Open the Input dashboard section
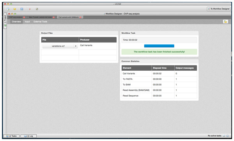This screenshot has width=234, height=141. tap(27, 22)
